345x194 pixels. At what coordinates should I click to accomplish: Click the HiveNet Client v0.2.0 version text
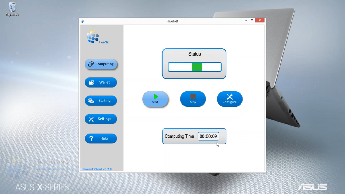pos(97,169)
